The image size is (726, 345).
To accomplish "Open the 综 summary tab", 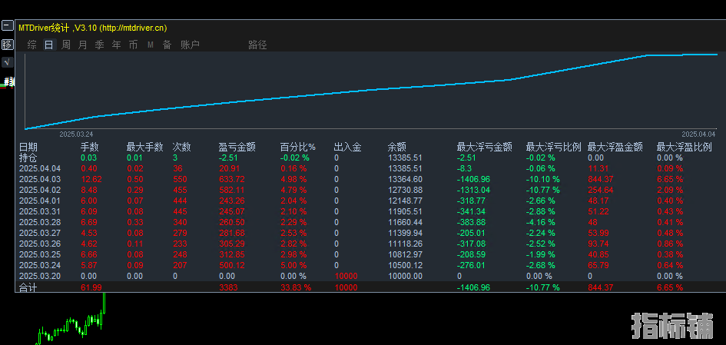I will [x=32, y=45].
